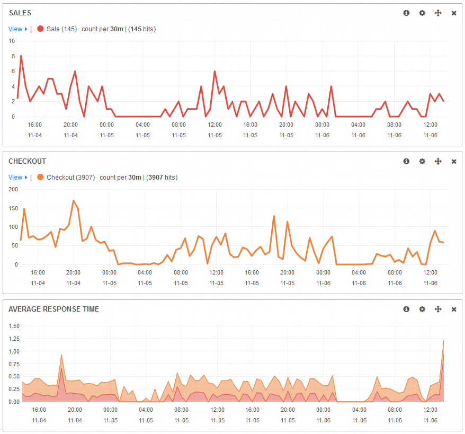Configure the Checkout panel via gear
465x434 pixels.
pos(422,161)
